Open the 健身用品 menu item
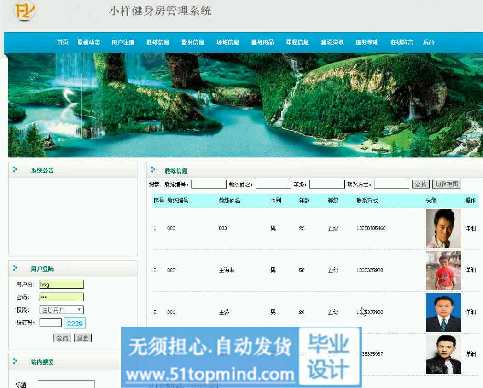483x388 pixels. click(x=262, y=42)
